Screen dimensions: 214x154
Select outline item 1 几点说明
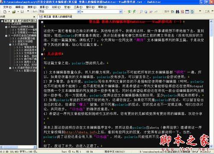(x=15, y=24)
